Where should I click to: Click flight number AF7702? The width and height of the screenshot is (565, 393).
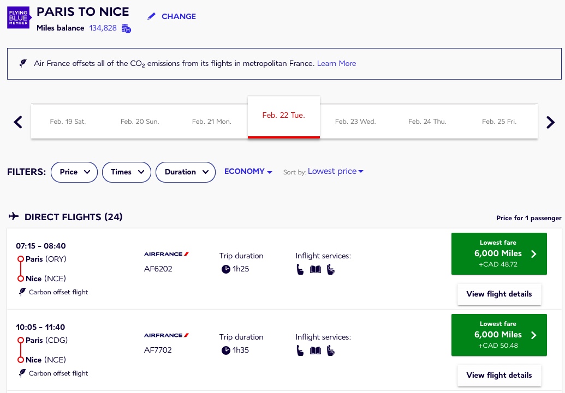pyautogui.click(x=158, y=350)
